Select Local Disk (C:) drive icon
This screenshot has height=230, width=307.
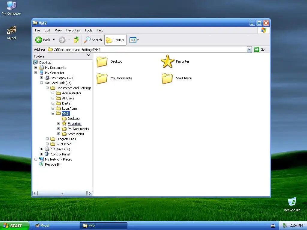(47, 83)
